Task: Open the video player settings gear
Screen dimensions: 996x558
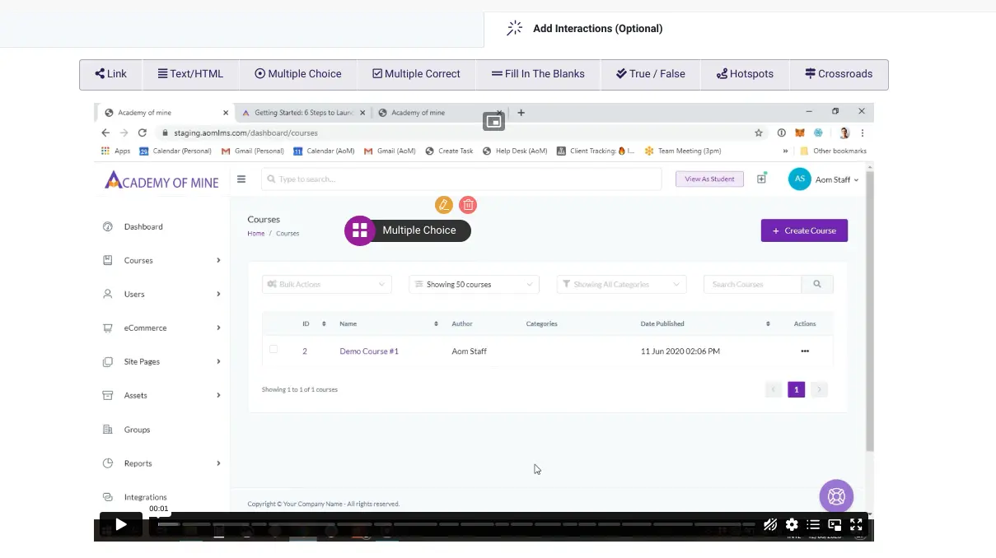Action: pyautogui.click(x=792, y=524)
